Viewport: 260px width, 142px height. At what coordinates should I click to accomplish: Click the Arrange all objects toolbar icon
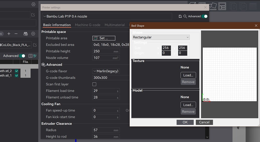point(222,6)
